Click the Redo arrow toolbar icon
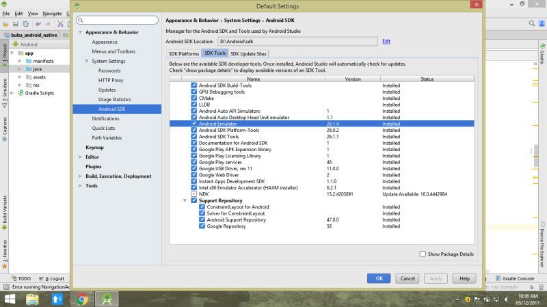Viewport: 547px width, 307px height. click(48, 24)
